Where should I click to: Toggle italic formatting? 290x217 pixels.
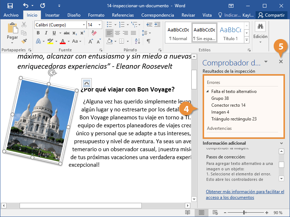(x=46, y=33)
